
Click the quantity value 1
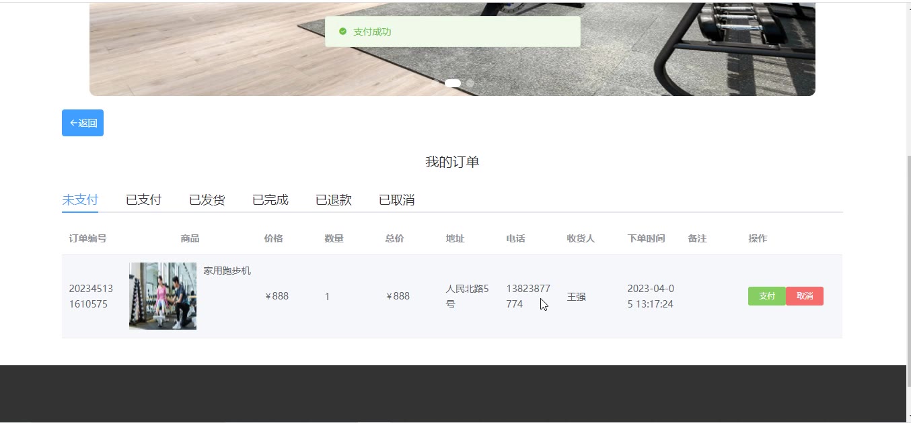coord(327,296)
